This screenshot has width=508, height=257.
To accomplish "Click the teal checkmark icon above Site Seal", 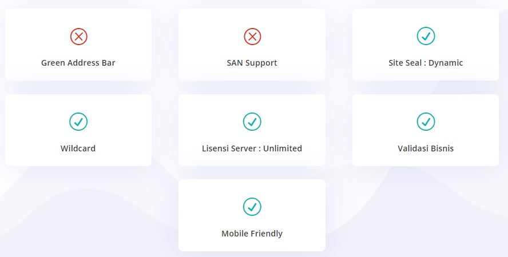I will (426, 37).
